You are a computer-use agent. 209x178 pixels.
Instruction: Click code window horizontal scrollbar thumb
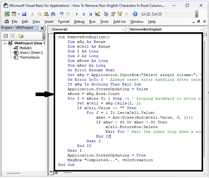tap(68, 173)
